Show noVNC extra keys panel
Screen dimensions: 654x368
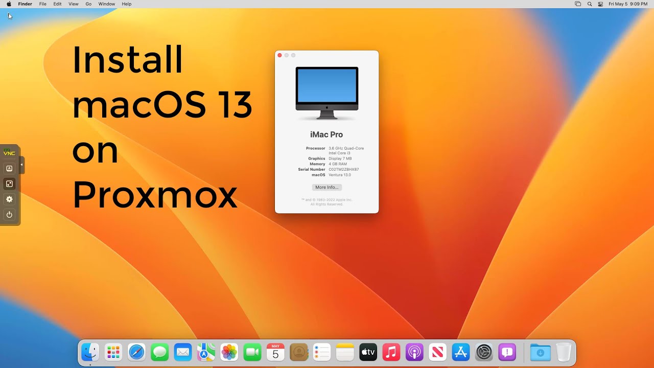click(9, 168)
